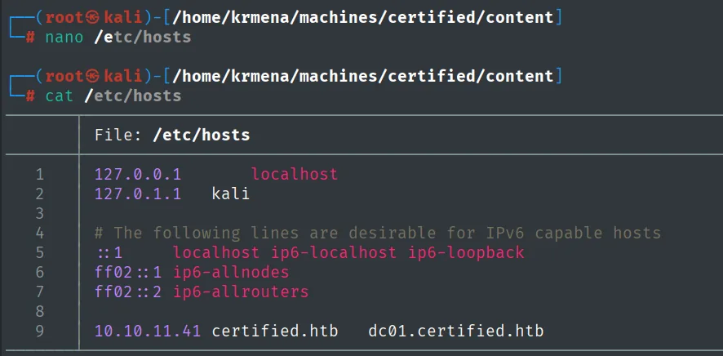The width and height of the screenshot is (723, 356).
Task: Click the word "desirable" in the comment
Action: [x=392, y=233]
